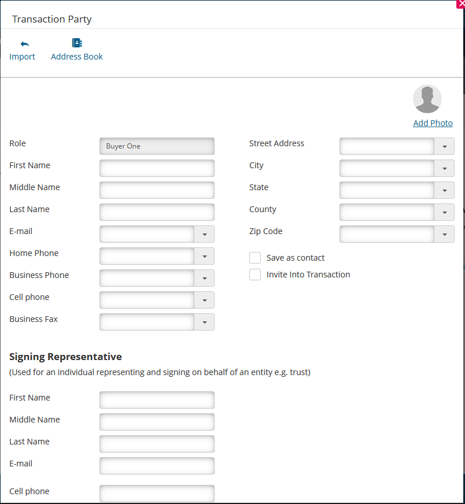The height and width of the screenshot is (504, 465).
Task: Expand the Cell phone dropdown
Action: 205,300
